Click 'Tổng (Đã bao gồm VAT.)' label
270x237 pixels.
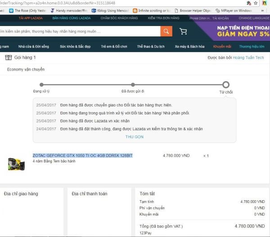(x=161, y=226)
